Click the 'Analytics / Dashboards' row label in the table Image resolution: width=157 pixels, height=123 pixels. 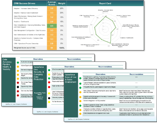pos(21,22)
